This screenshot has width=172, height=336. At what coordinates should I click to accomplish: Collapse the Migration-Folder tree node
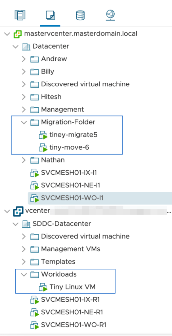click(24, 122)
